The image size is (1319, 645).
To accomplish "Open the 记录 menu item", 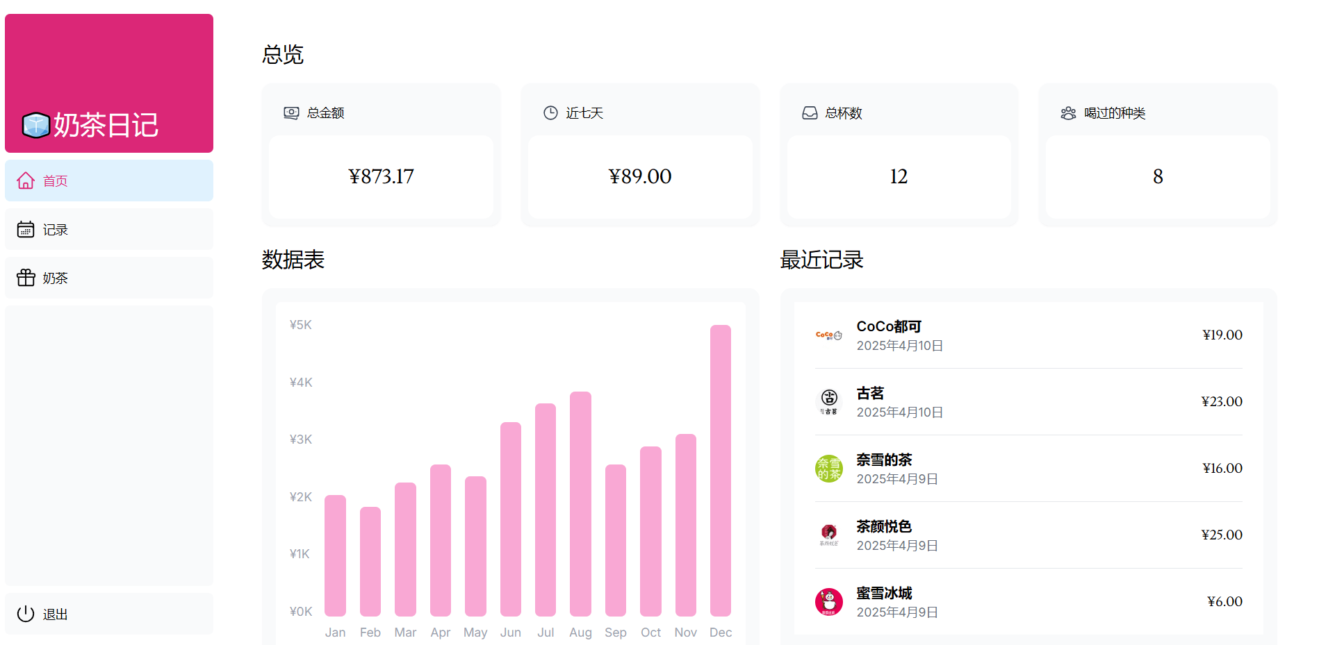I will (x=109, y=229).
